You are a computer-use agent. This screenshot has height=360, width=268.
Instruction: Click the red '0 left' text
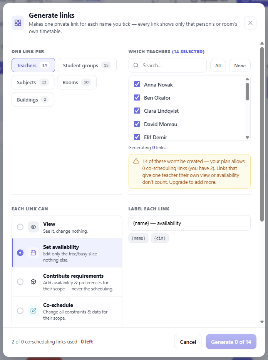coord(87,342)
